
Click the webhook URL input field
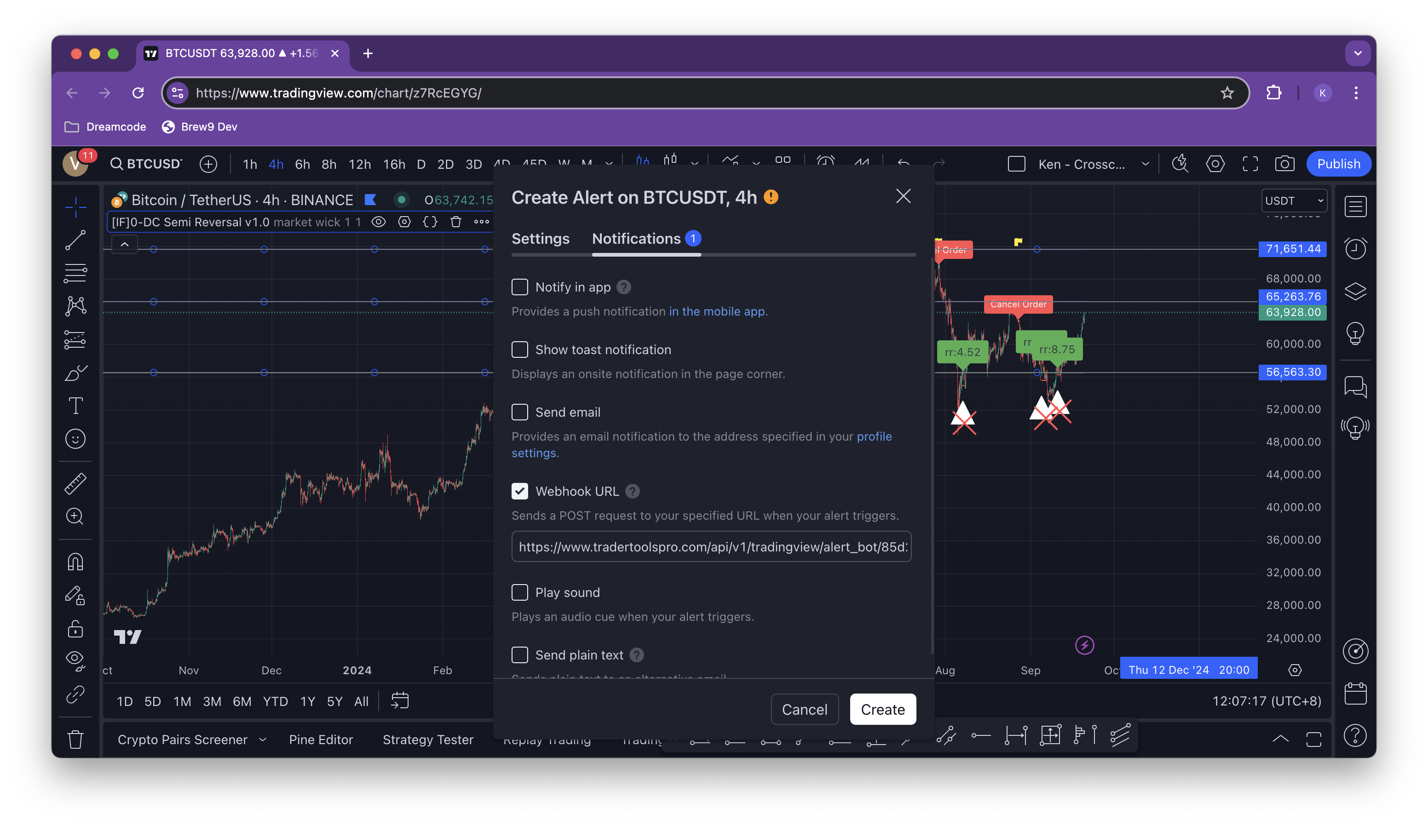(711, 546)
